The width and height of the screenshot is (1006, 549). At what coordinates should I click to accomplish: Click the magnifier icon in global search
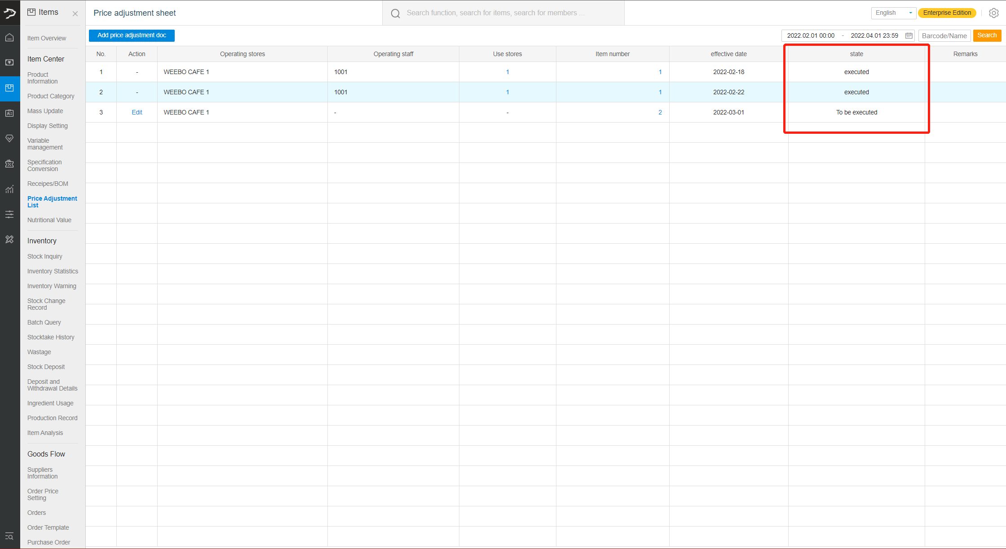(395, 13)
